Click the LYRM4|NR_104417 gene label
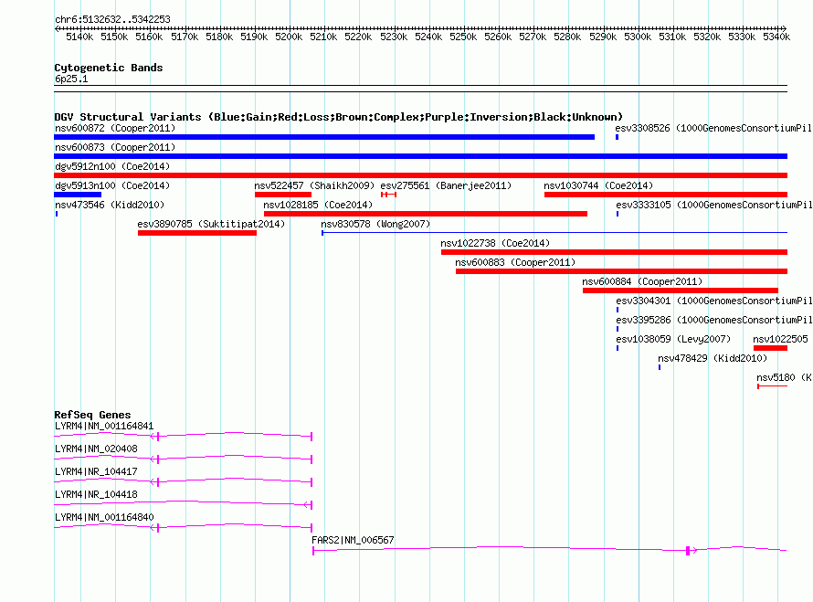Image resolution: width=813 pixels, height=602 pixels. pyautogui.click(x=96, y=472)
